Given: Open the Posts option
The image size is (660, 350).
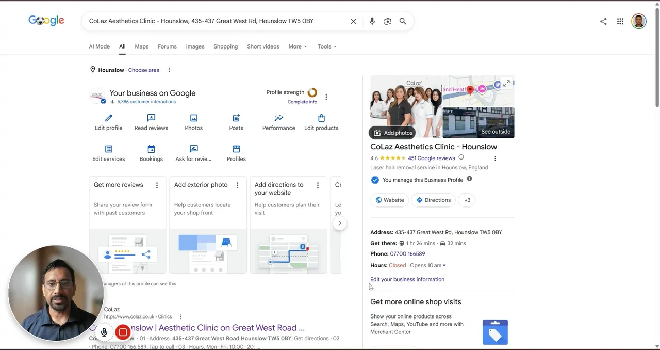Looking at the screenshot, I should click(236, 123).
